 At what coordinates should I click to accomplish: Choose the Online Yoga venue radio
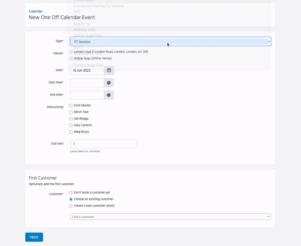point(71,59)
